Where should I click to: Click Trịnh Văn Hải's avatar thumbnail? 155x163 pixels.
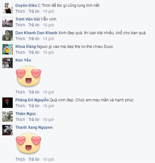coord(8,22)
